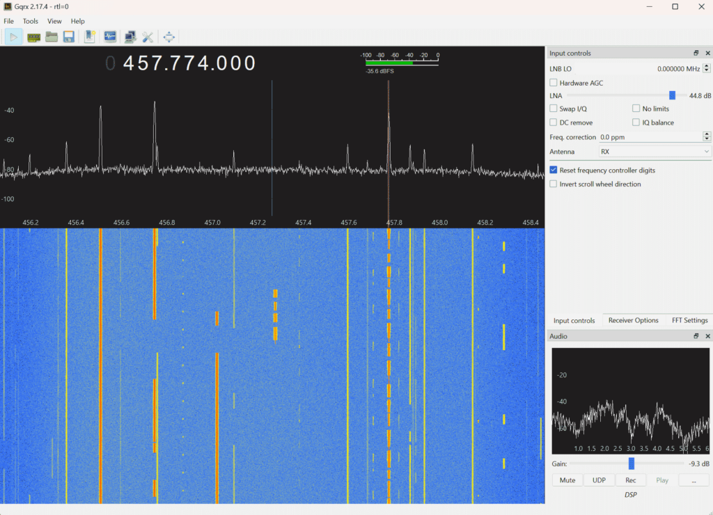Enable DC remove checkbox
Screen dimensions: 713x515
[554, 122]
